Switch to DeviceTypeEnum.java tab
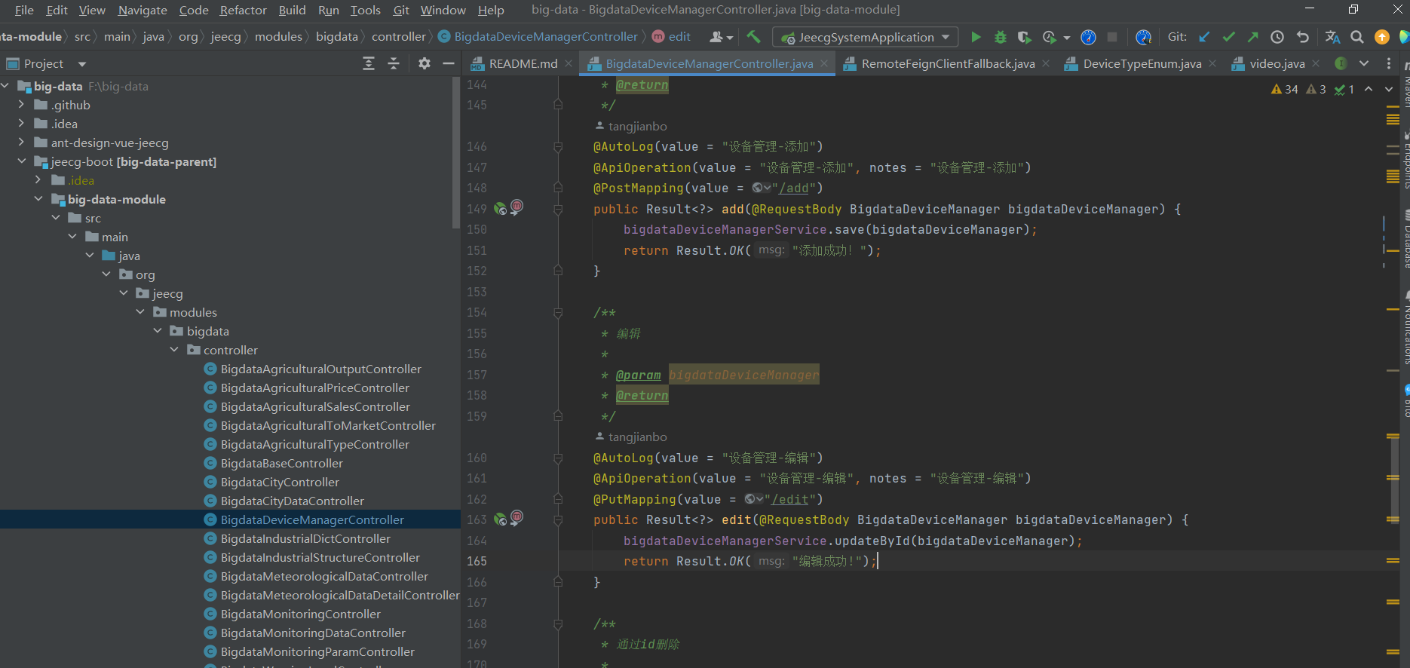The height and width of the screenshot is (668, 1410). 1142,63
